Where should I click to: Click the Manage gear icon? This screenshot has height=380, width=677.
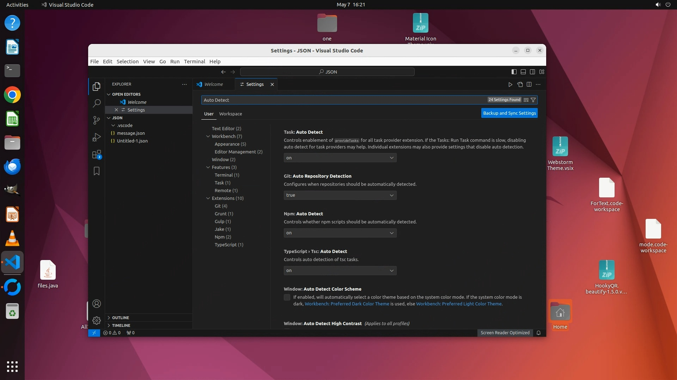pyautogui.click(x=96, y=321)
